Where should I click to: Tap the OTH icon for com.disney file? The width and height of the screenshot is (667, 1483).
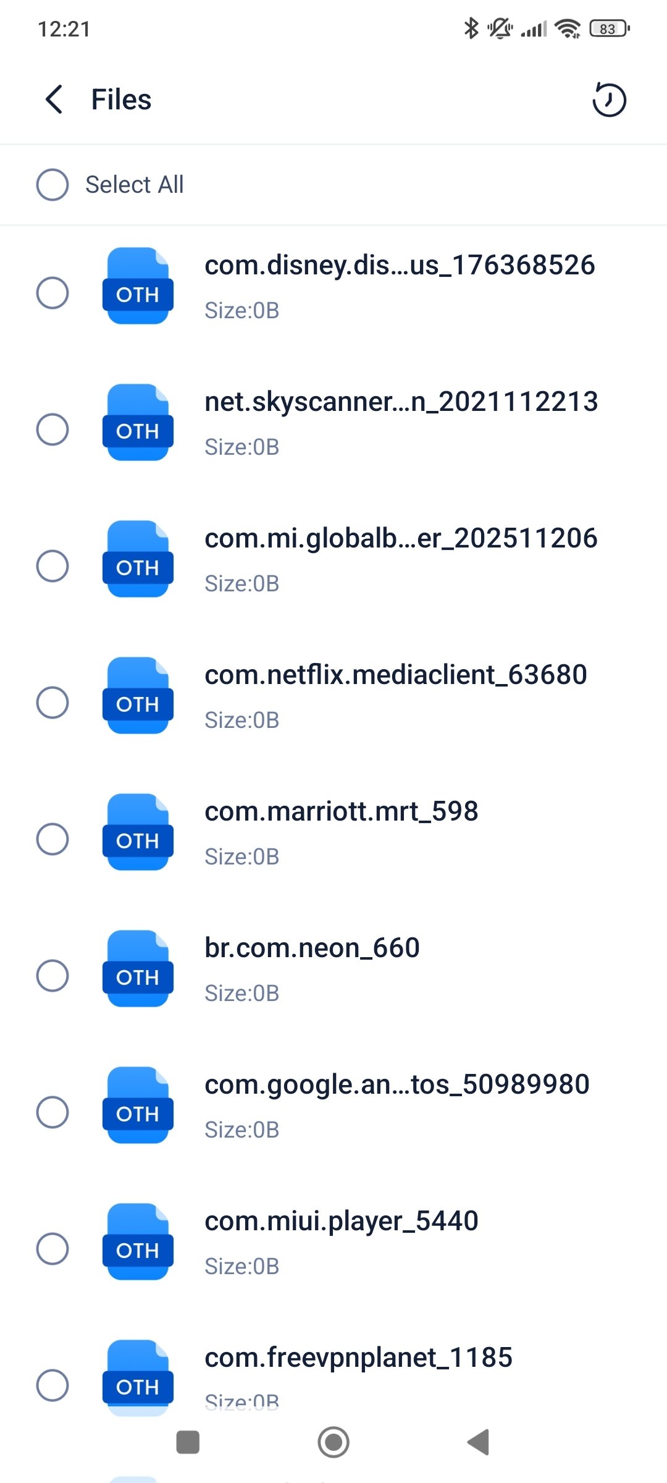click(x=138, y=286)
